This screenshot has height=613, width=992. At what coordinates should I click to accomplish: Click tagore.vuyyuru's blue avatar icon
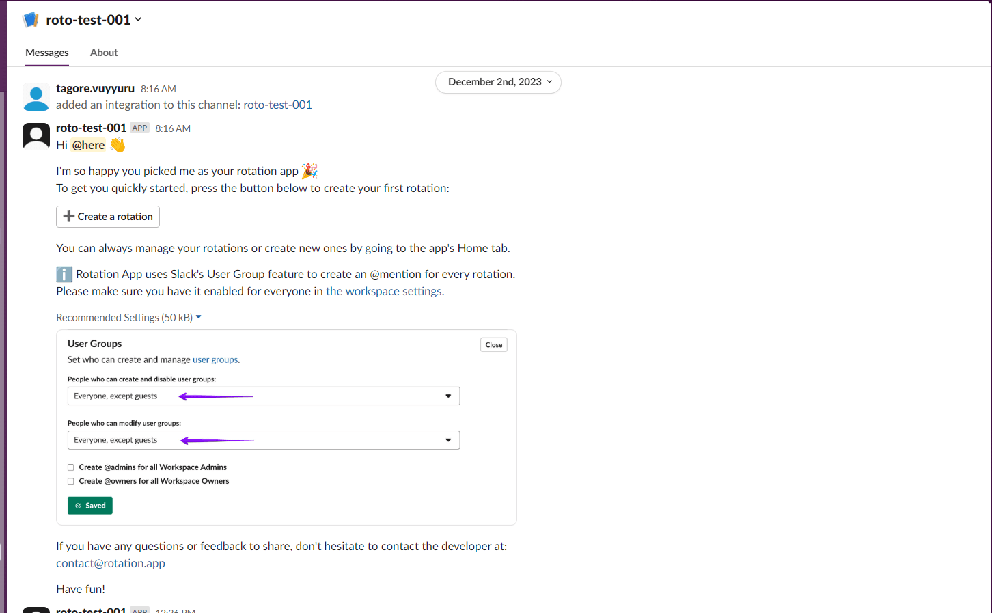[x=36, y=97]
